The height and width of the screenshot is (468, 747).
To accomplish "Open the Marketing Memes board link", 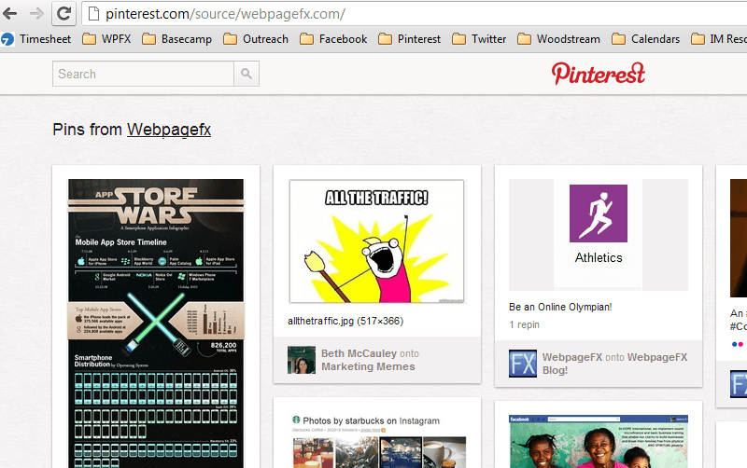I will point(368,366).
